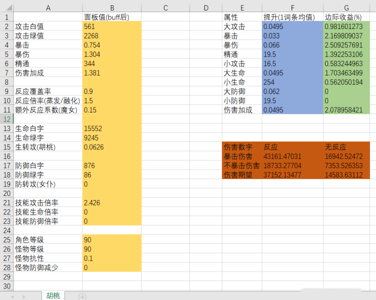Select 精通 value 344
The image size is (376, 300).
112,63
